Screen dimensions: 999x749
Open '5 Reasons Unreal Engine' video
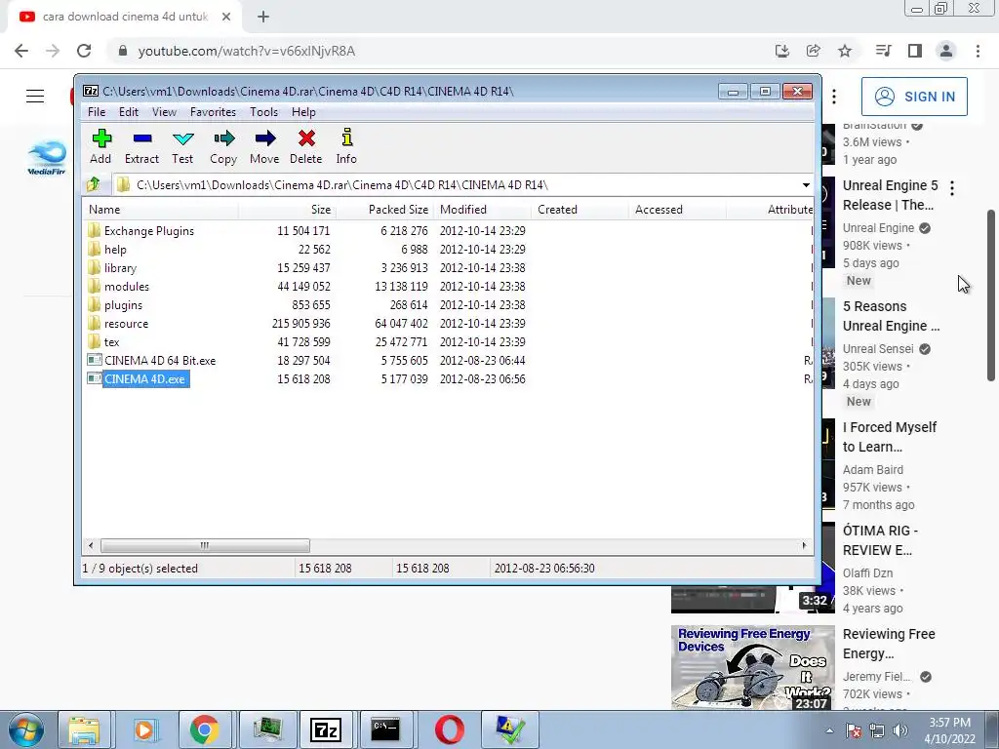(891, 316)
